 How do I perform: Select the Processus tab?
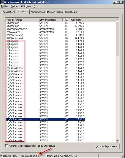23,12
